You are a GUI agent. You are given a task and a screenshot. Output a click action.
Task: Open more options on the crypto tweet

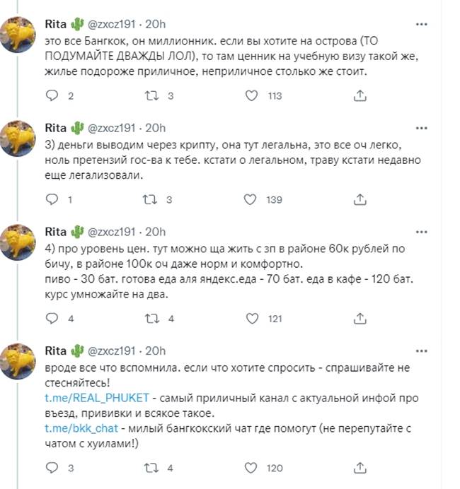coord(422,128)
